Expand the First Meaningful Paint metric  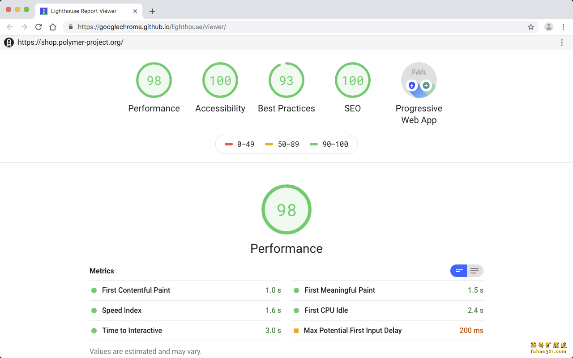[388, 290]
